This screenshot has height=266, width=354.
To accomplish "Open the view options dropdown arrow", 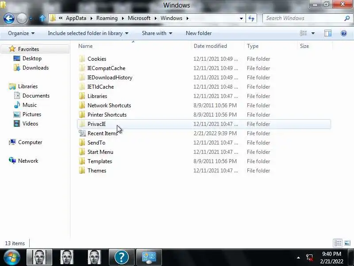I will (x=313, y=33).
